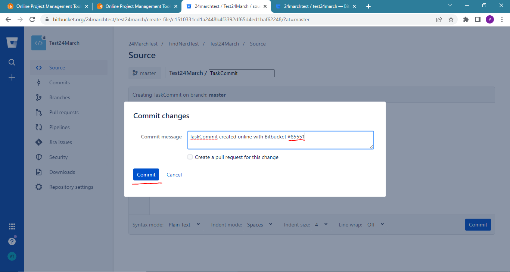Click the Bitbucket logo in the sidebar
Screen dimensions: 510x272
click(x=12, y=43)
